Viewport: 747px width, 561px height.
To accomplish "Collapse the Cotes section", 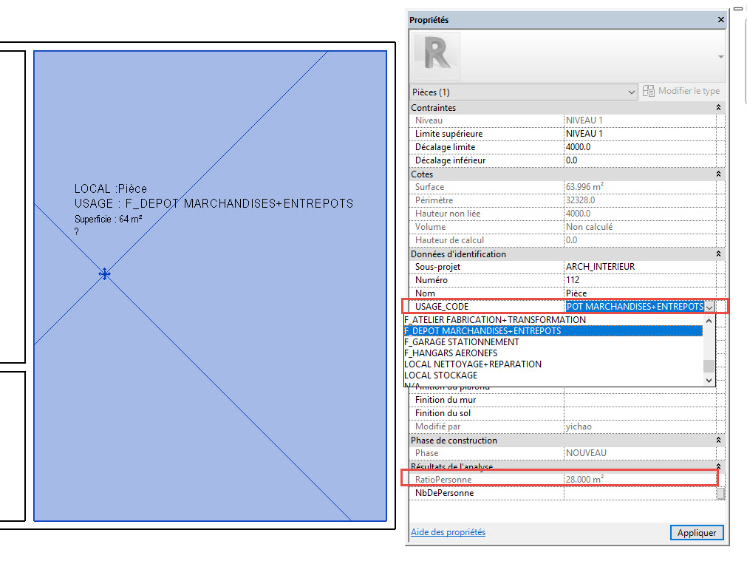I will click(718, 174).
